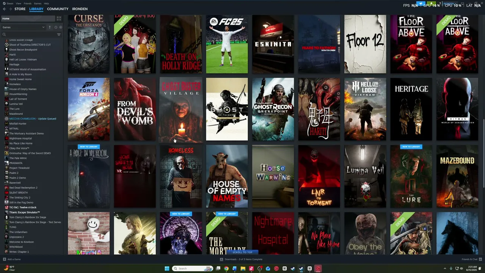Open the blue announcements megaphone icon
The width and height of the screenshot is (485, 273).
(421, 4)
